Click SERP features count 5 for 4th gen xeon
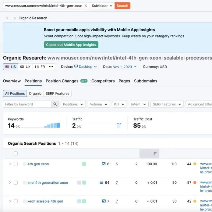The height and width of the screenshot is (212, 212). pyautogui.click(x=117, y=164)
